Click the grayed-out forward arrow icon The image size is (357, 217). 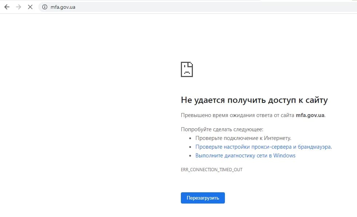18,7
